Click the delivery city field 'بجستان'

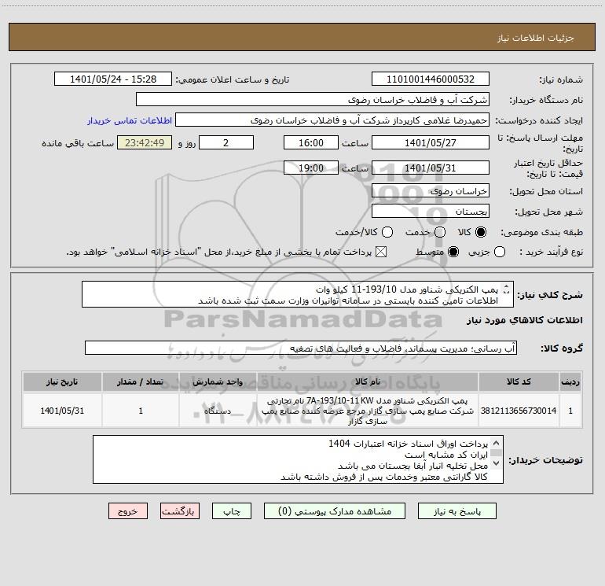[x=431, y=212]
